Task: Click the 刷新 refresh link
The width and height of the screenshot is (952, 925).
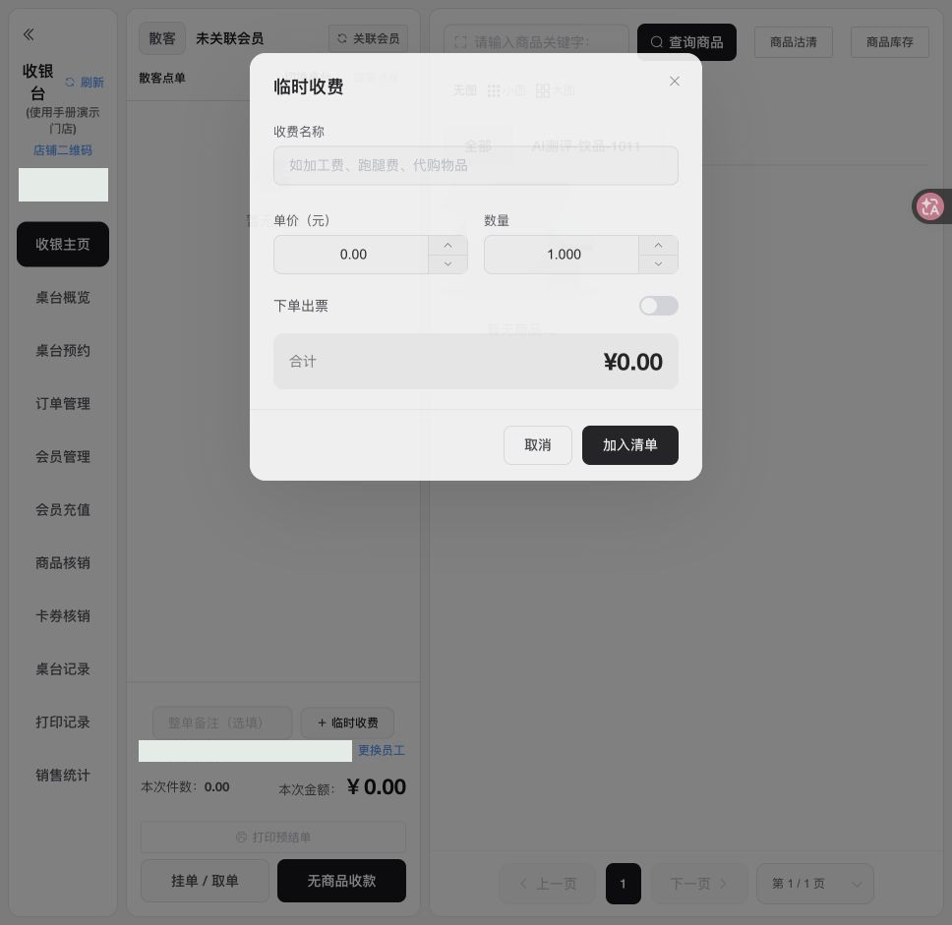Action: pos(85,82)
